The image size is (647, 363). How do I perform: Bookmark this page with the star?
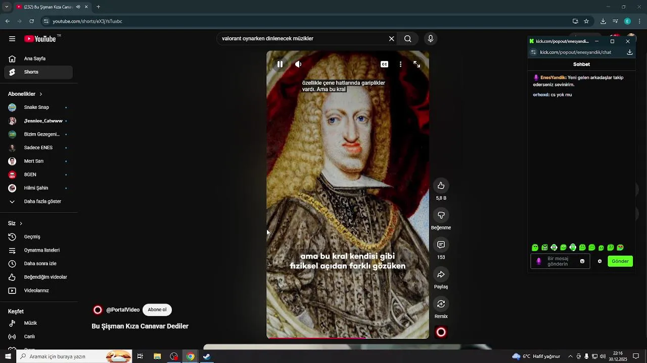pos(586,21)
